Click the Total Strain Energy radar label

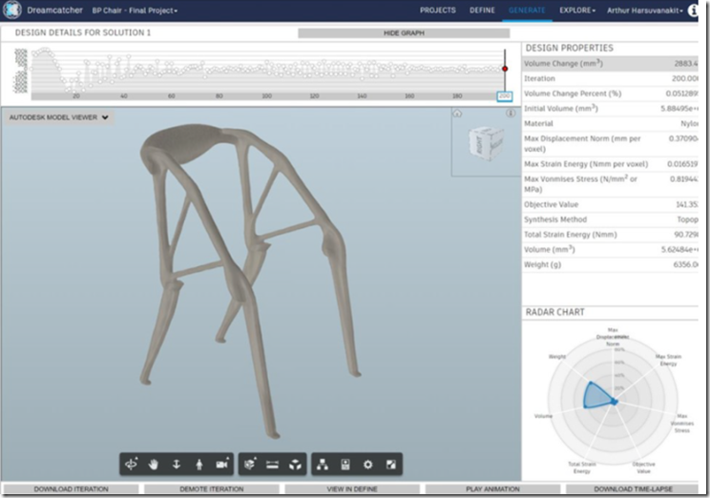pyautogui.click(x=582, y=467)
